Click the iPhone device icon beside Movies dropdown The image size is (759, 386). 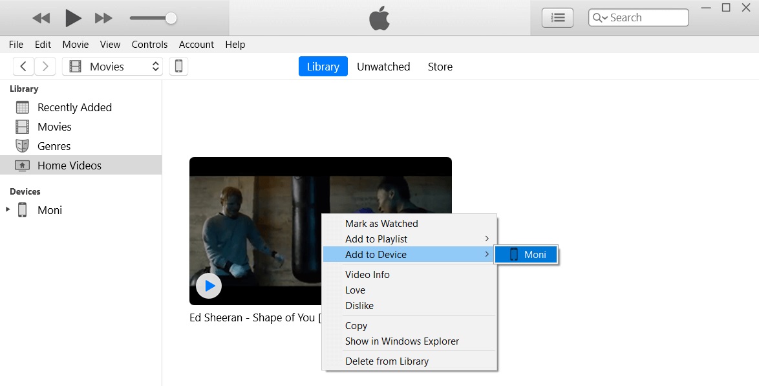[x=179, y=67]
